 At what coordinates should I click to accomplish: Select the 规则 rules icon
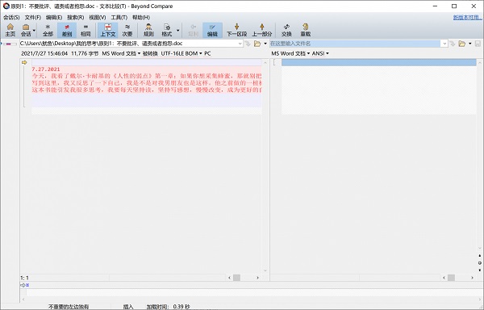tap(148, 30)
